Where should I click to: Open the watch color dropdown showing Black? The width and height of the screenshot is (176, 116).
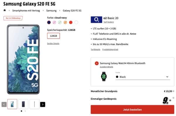(143, 77)
